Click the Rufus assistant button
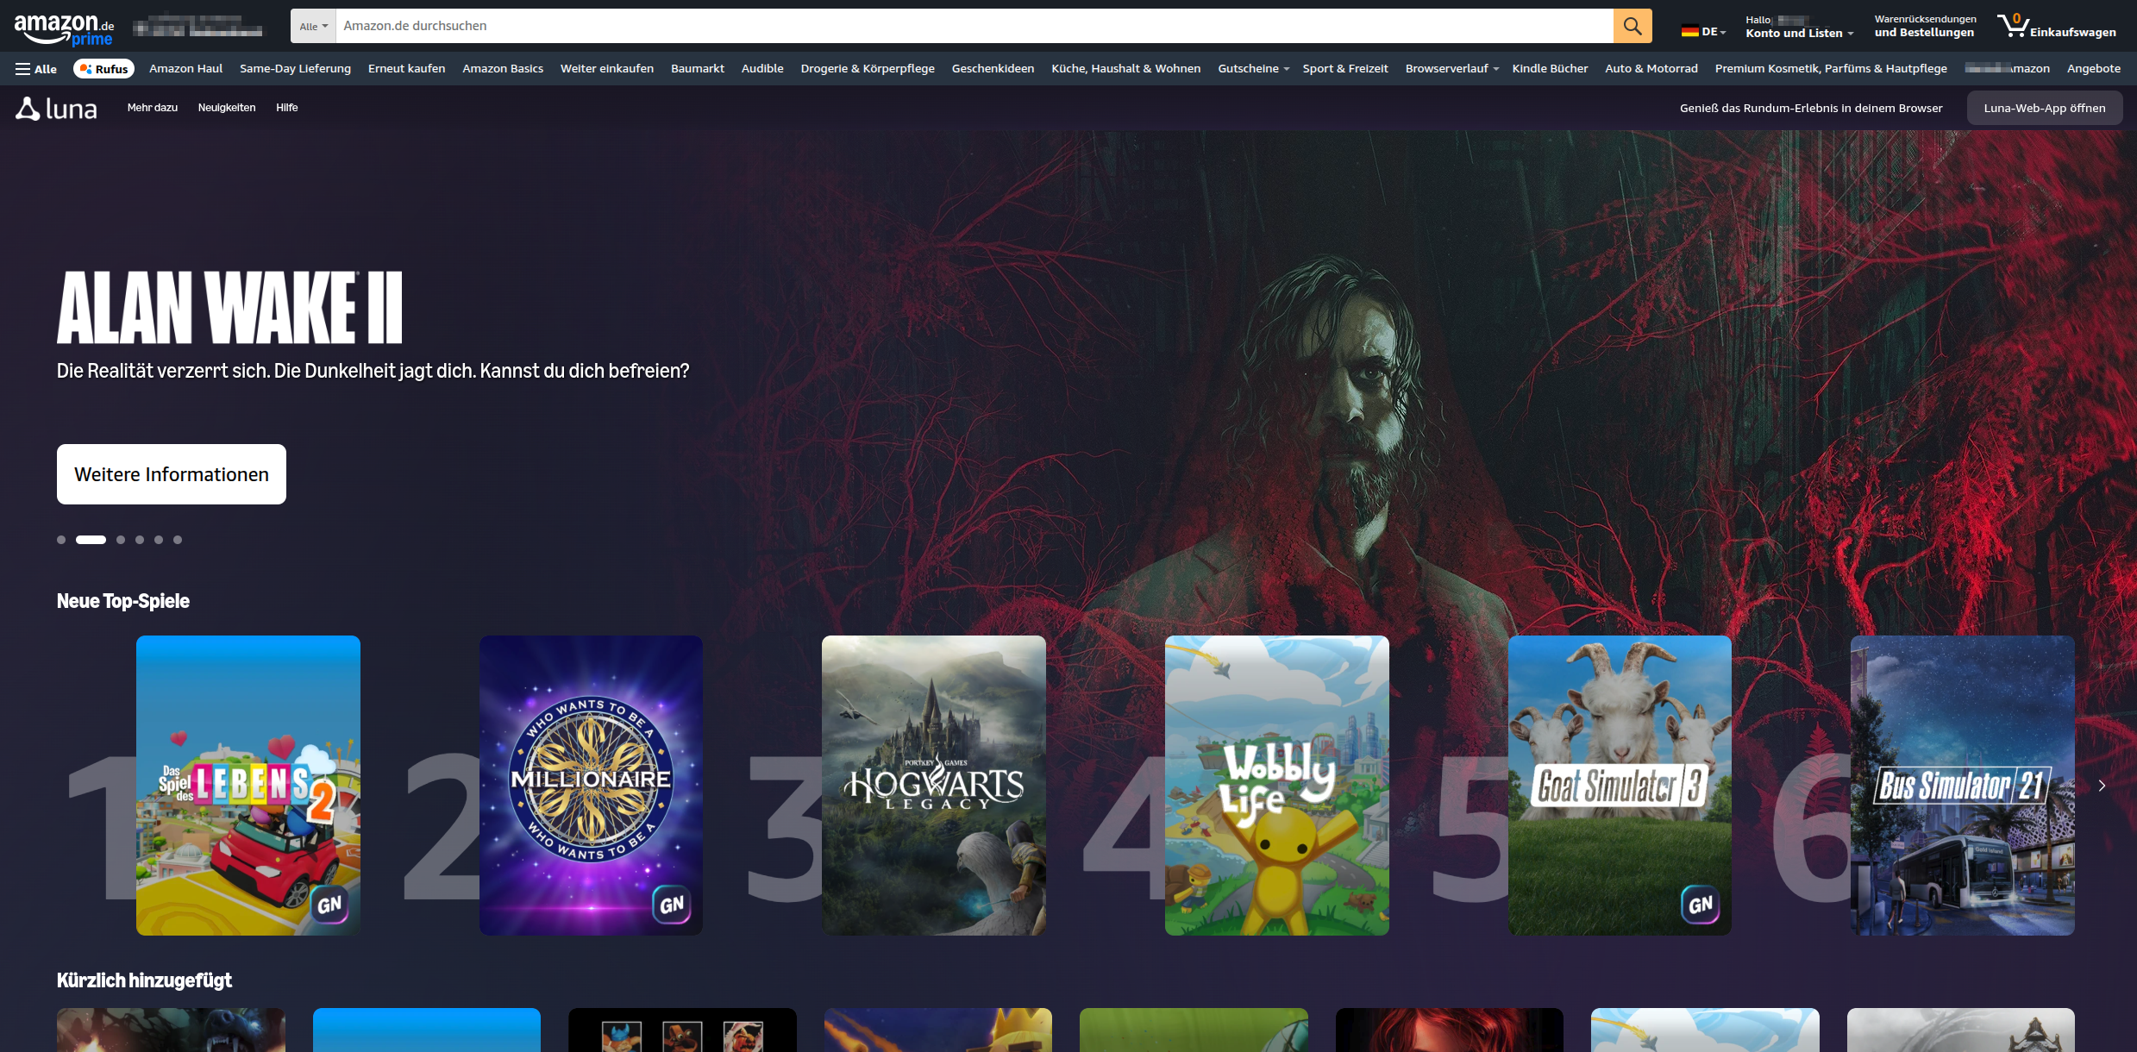 104,69
